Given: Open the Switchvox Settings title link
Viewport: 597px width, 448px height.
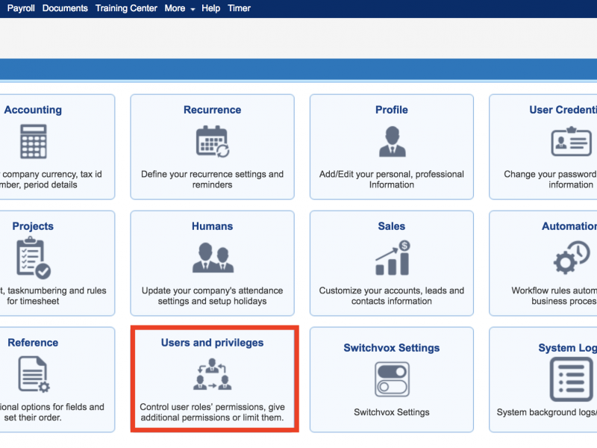Looking at the screenshot, I should [392, 348].
